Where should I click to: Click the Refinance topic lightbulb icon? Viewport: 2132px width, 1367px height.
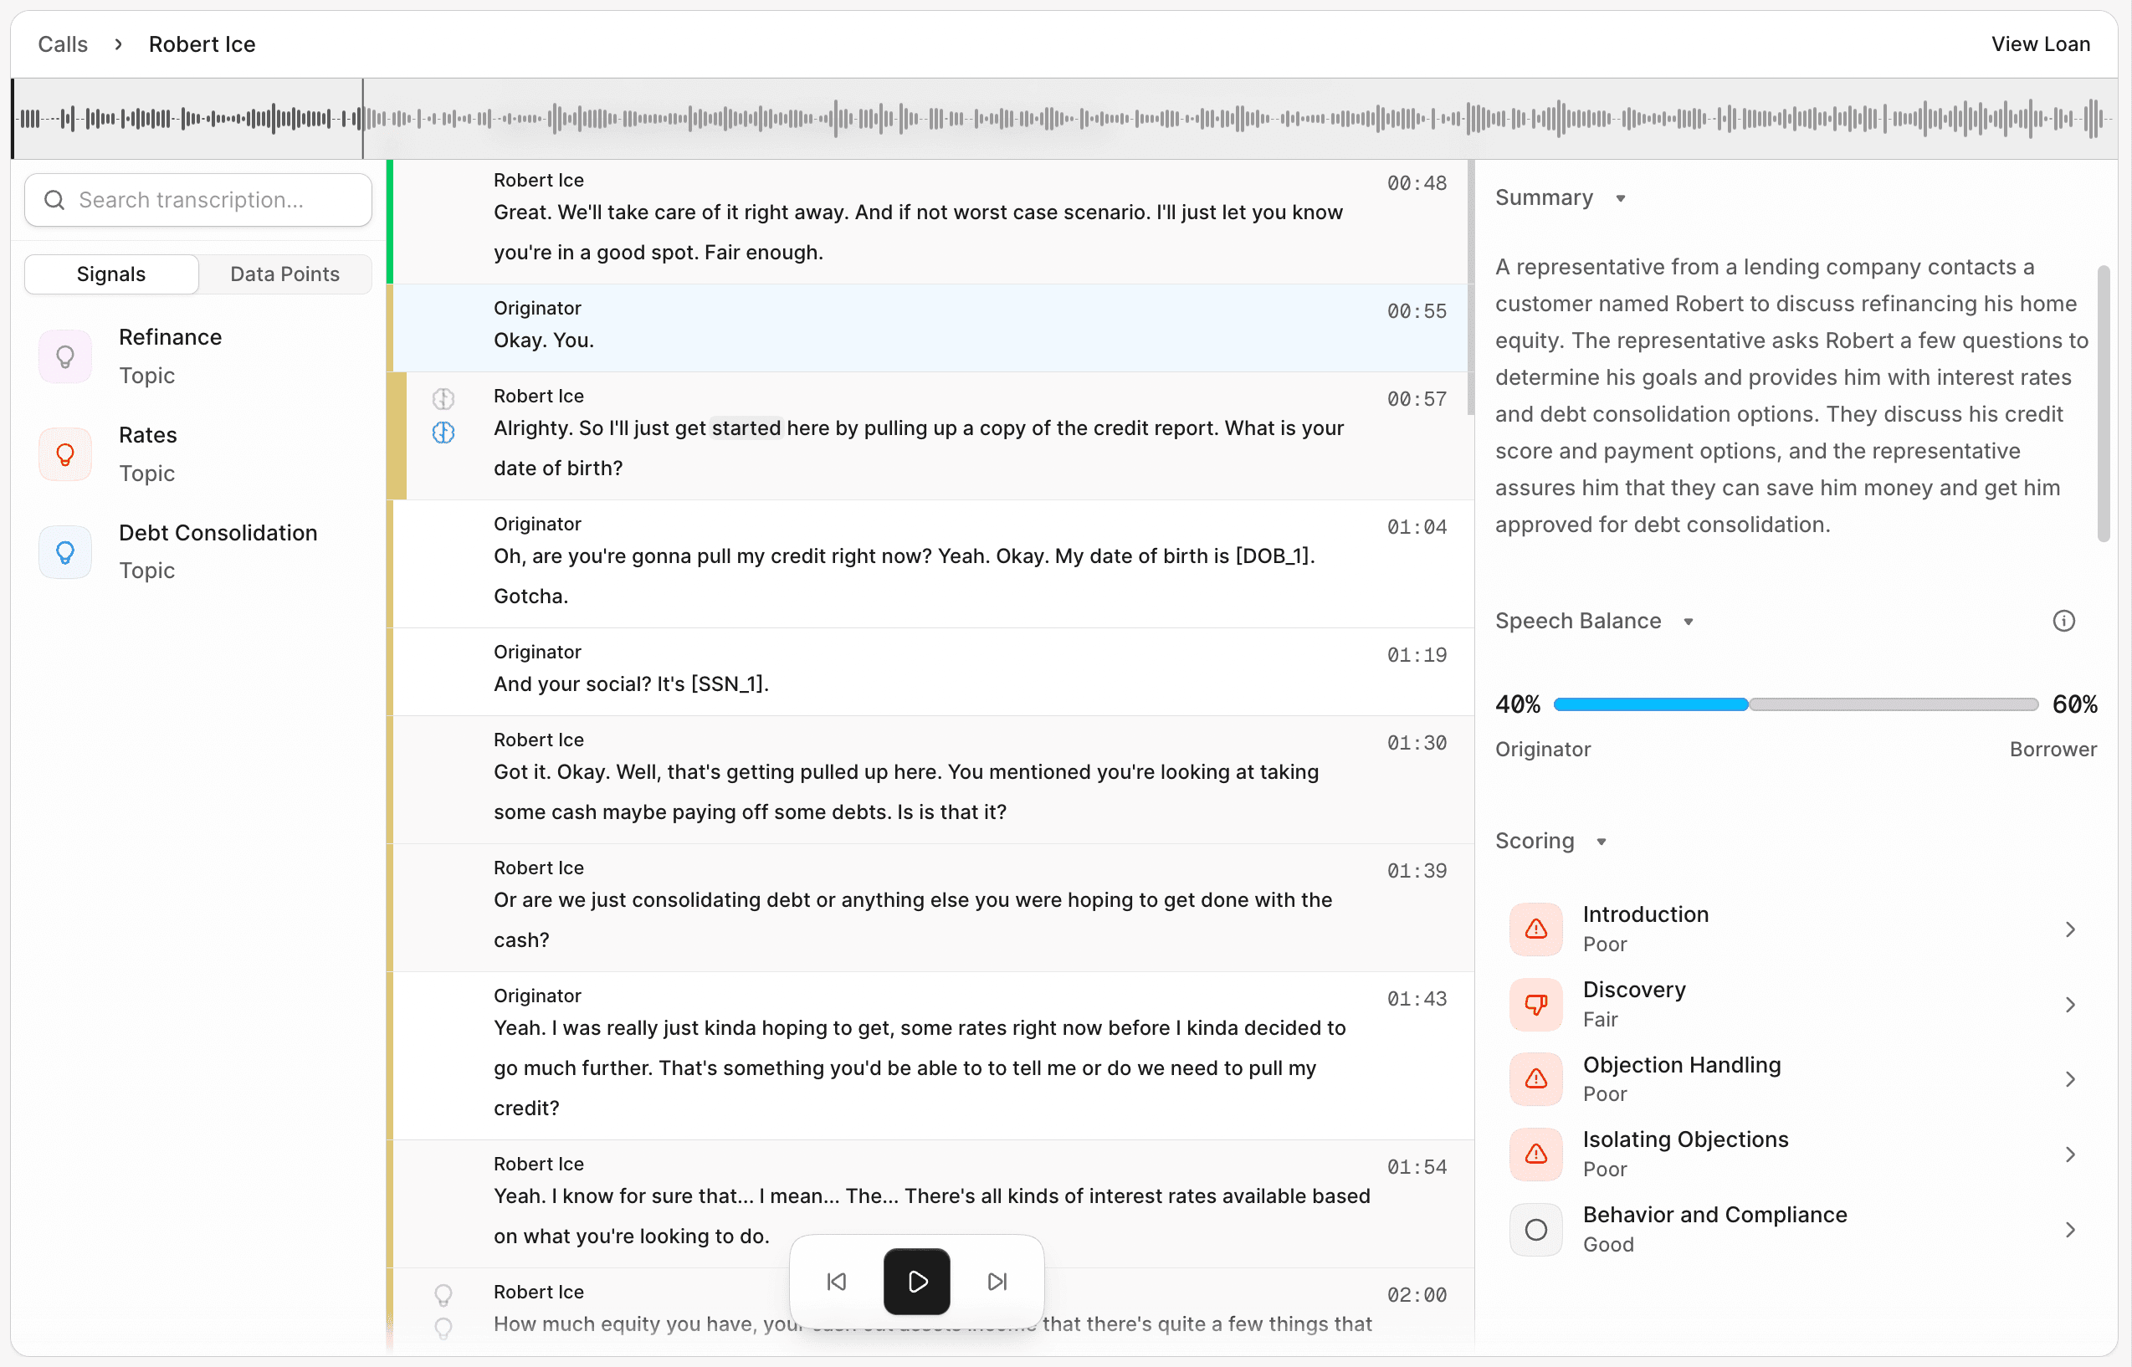point(64,357)
